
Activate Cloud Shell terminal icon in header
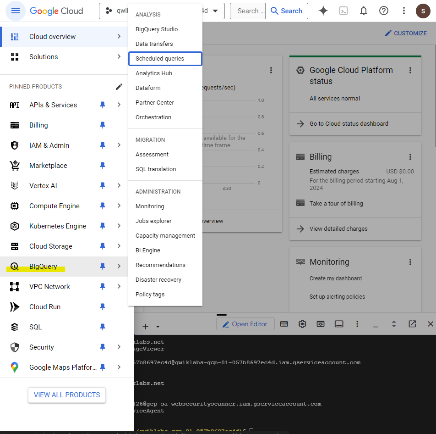[343, 11]
